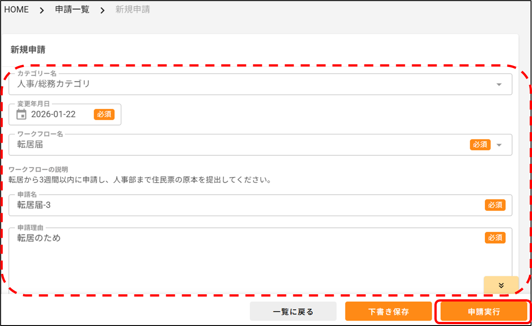The height and width of the screenshot is (326, 532).
Task: Click the yellow double-chevron down button
Action: click(501, 285)
